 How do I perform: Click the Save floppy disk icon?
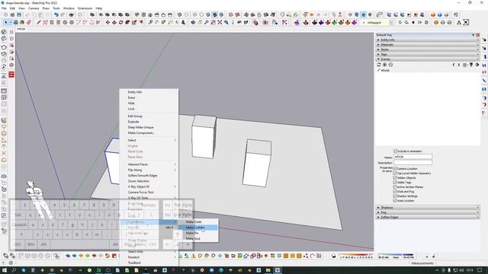(19, 14)
